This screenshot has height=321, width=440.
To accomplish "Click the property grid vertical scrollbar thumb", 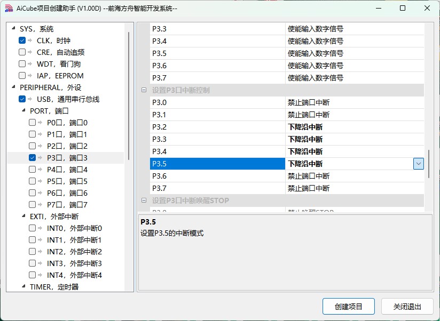I will (429, 164).
